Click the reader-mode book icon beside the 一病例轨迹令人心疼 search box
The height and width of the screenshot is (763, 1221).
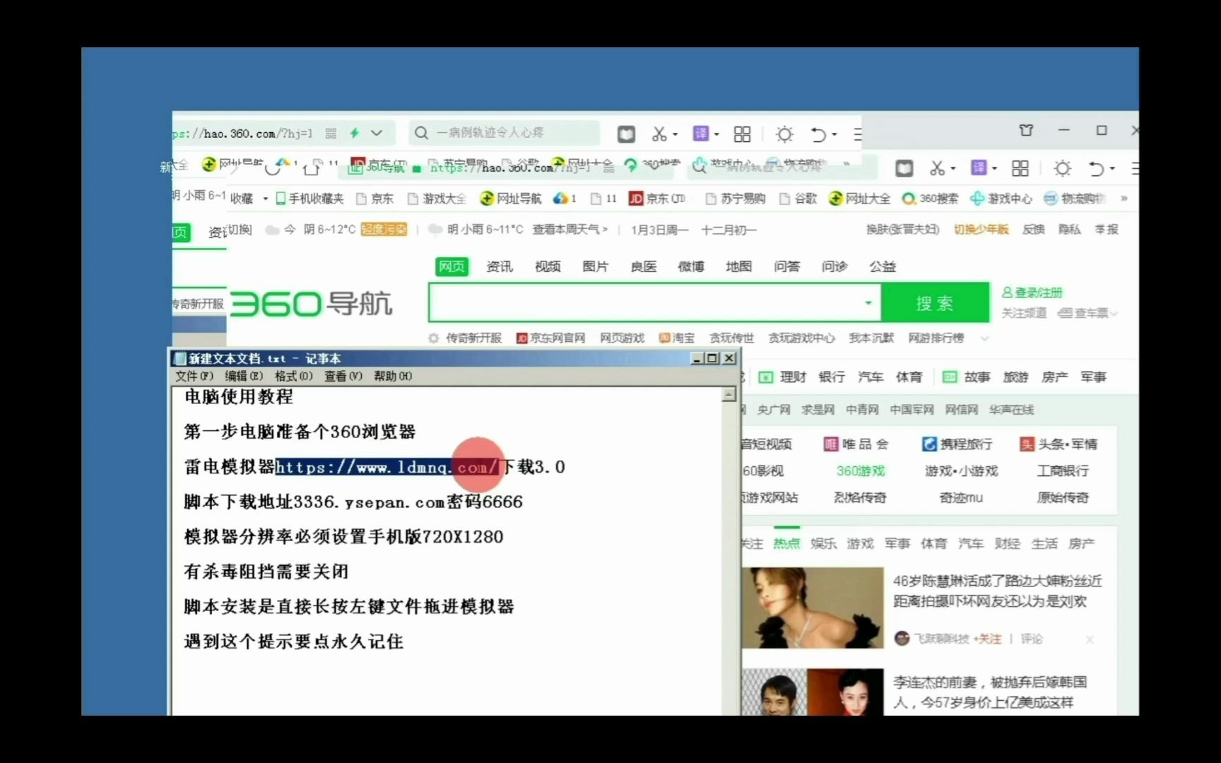coord(626,134)
